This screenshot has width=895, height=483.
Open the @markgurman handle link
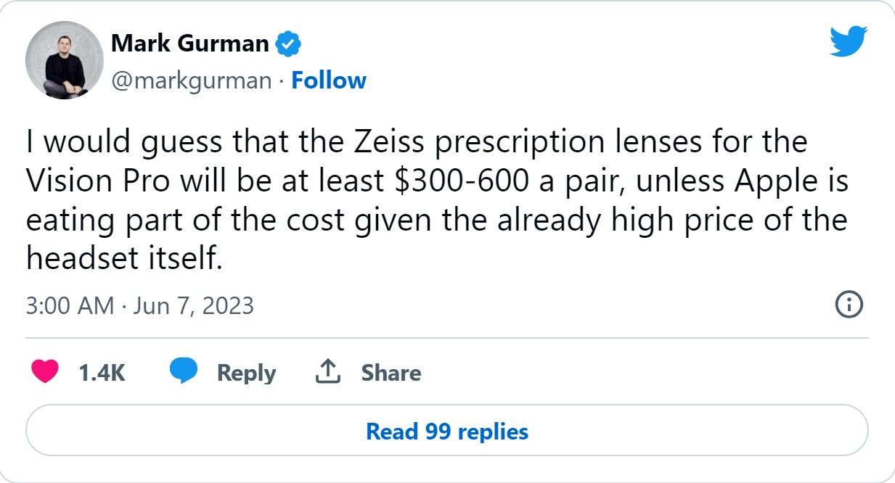click(191, 80)
